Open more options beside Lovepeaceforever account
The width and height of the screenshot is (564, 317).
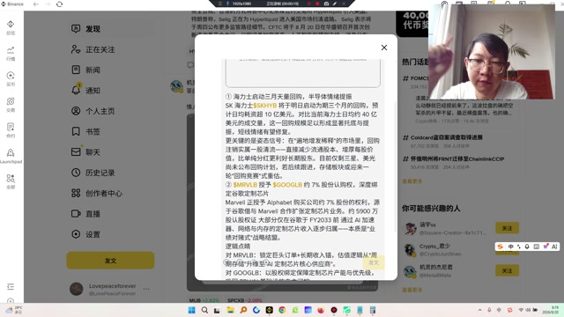pos(146,289)
